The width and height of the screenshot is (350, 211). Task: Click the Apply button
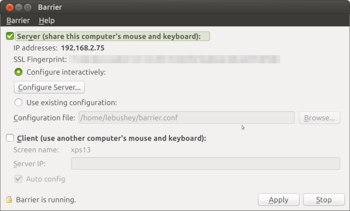coord(278,200)
